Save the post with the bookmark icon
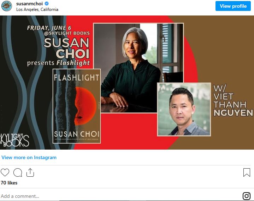254x201 pixels. point(247,172)
